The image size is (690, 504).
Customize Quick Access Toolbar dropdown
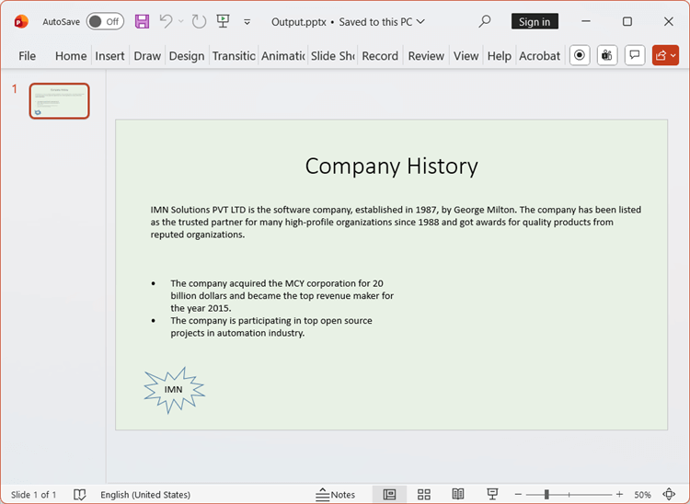247,22
